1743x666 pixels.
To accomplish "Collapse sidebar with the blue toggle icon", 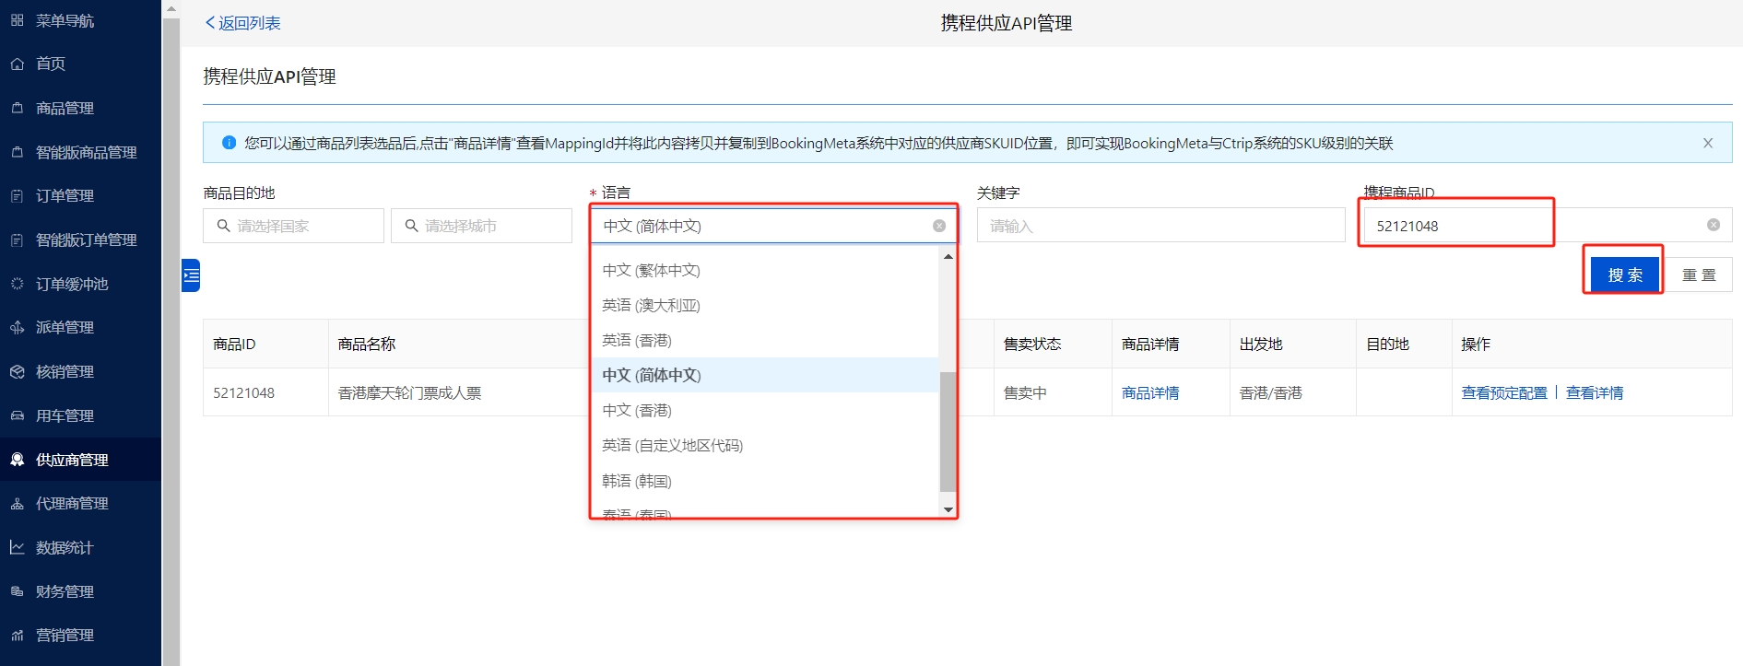I will click(x=191, y=275).
